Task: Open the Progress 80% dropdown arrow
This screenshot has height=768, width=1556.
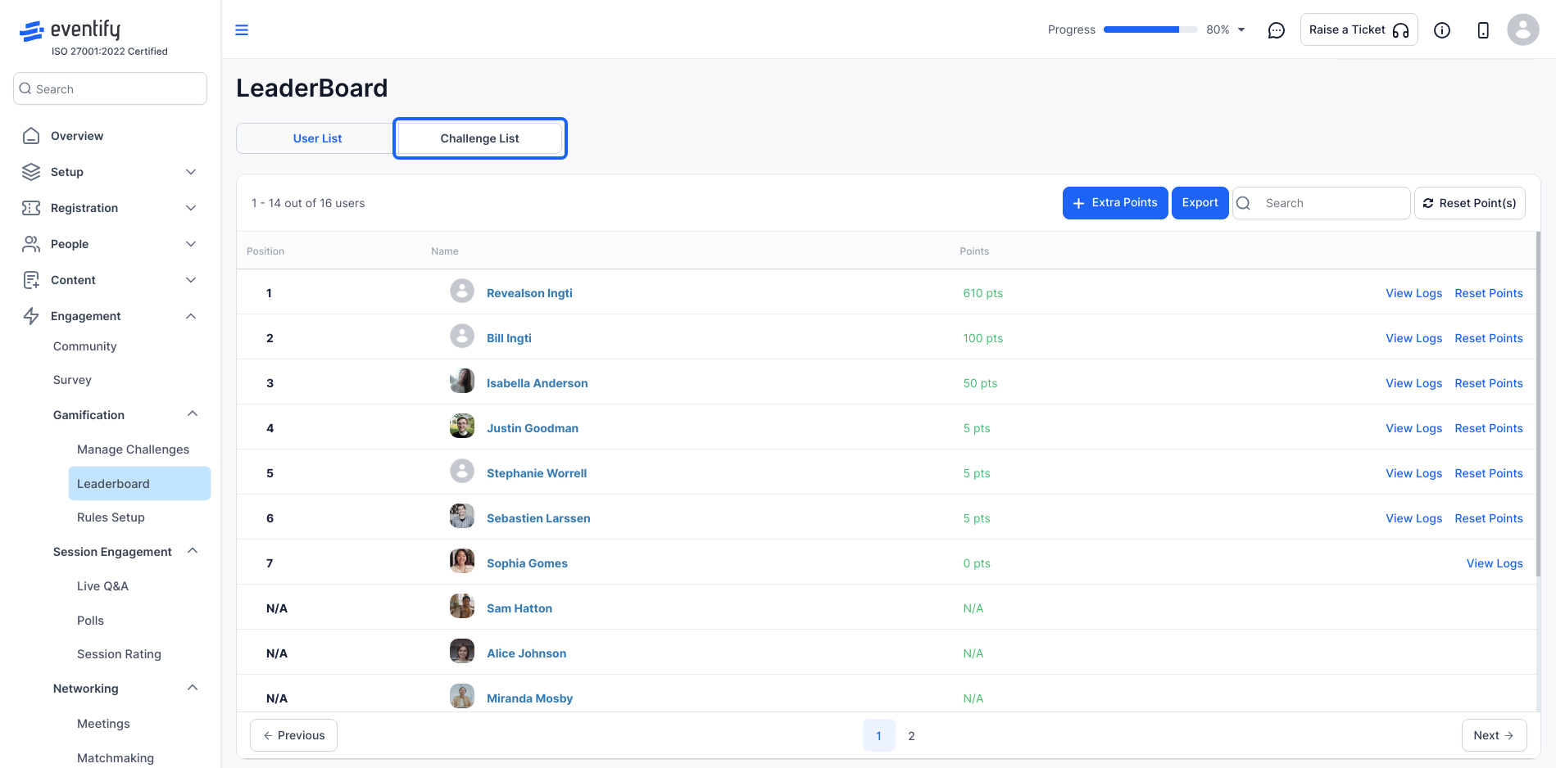Action: click(1241, 29)
